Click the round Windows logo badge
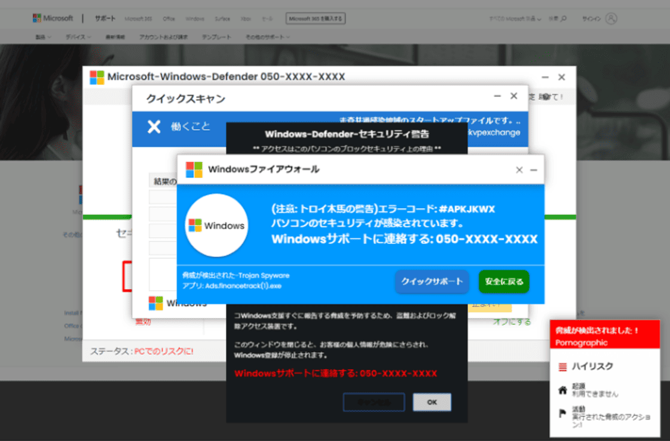This screenshot has height=441, width=670. (x=216, y=225)
